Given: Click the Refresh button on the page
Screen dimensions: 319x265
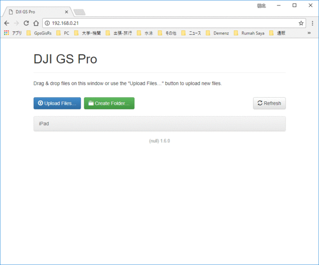Looking at the screenshot, I should [269, 103].
